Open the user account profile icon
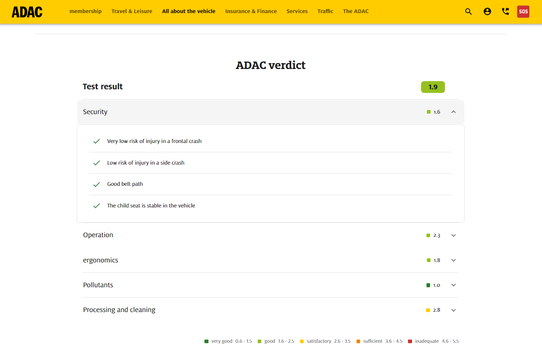 coord(487,12)
